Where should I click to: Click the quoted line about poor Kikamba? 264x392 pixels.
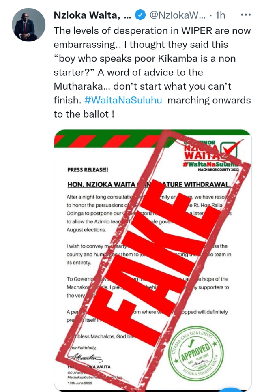(144, 58)
